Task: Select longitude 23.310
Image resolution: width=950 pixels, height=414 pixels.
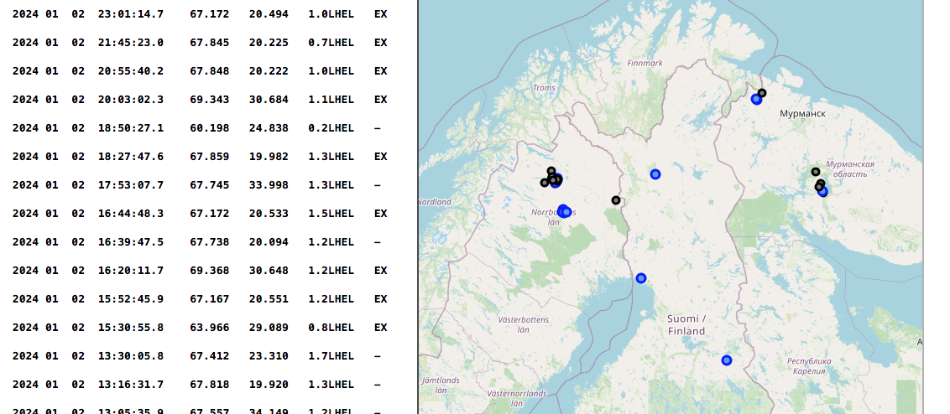Action: tap(269, 356)
